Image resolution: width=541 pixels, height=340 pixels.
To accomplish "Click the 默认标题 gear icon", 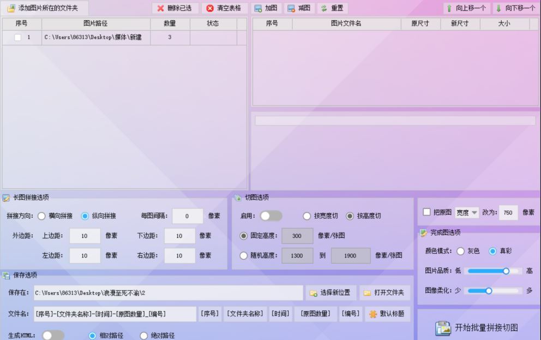I will 373,314.
